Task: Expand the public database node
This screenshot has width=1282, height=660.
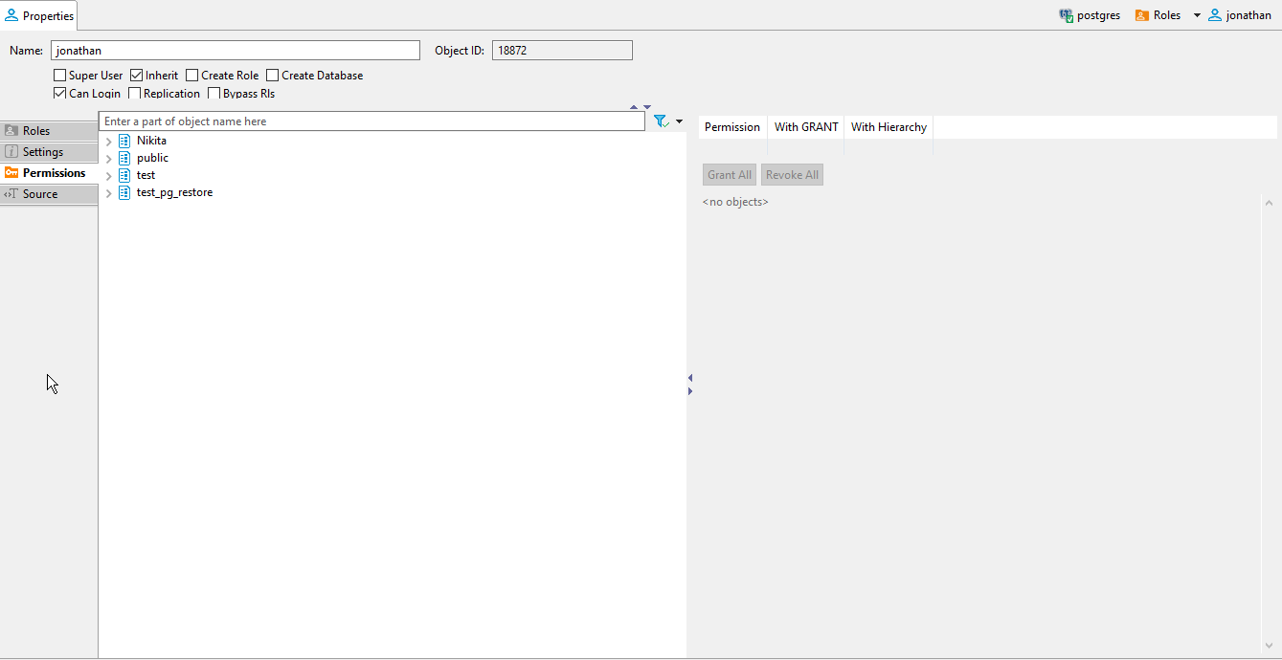Action: (x=108, y=158)
